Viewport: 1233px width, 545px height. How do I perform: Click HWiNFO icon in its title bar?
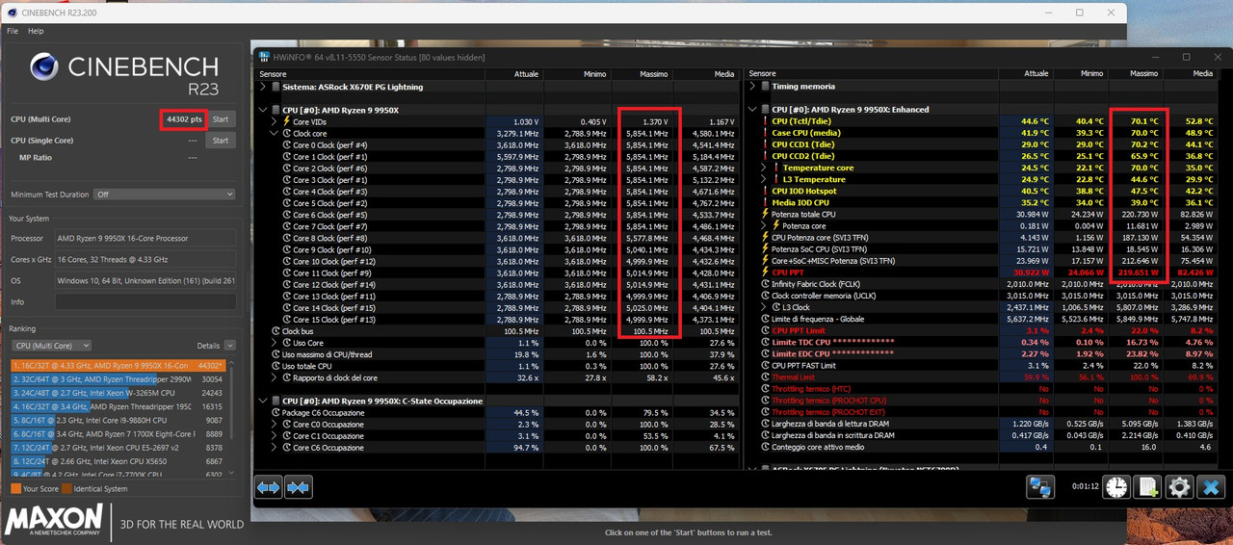(x=264, y=56)
